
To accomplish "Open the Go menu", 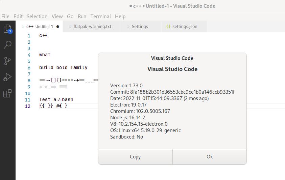I will [70, 17].
